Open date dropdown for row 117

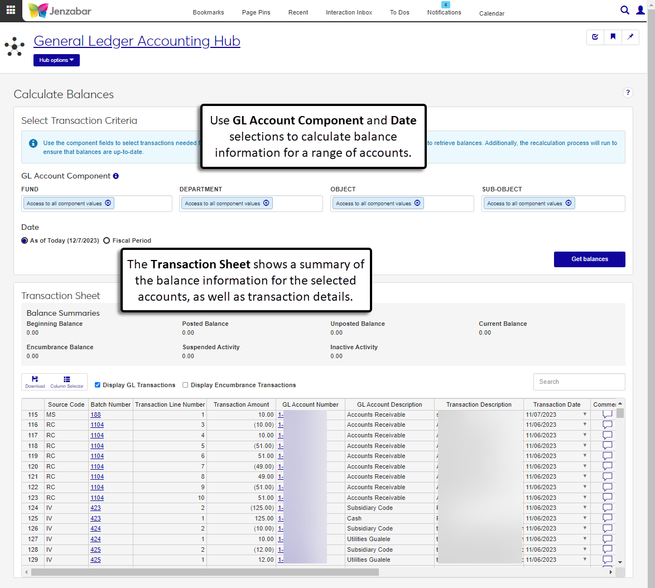[585, 435]
